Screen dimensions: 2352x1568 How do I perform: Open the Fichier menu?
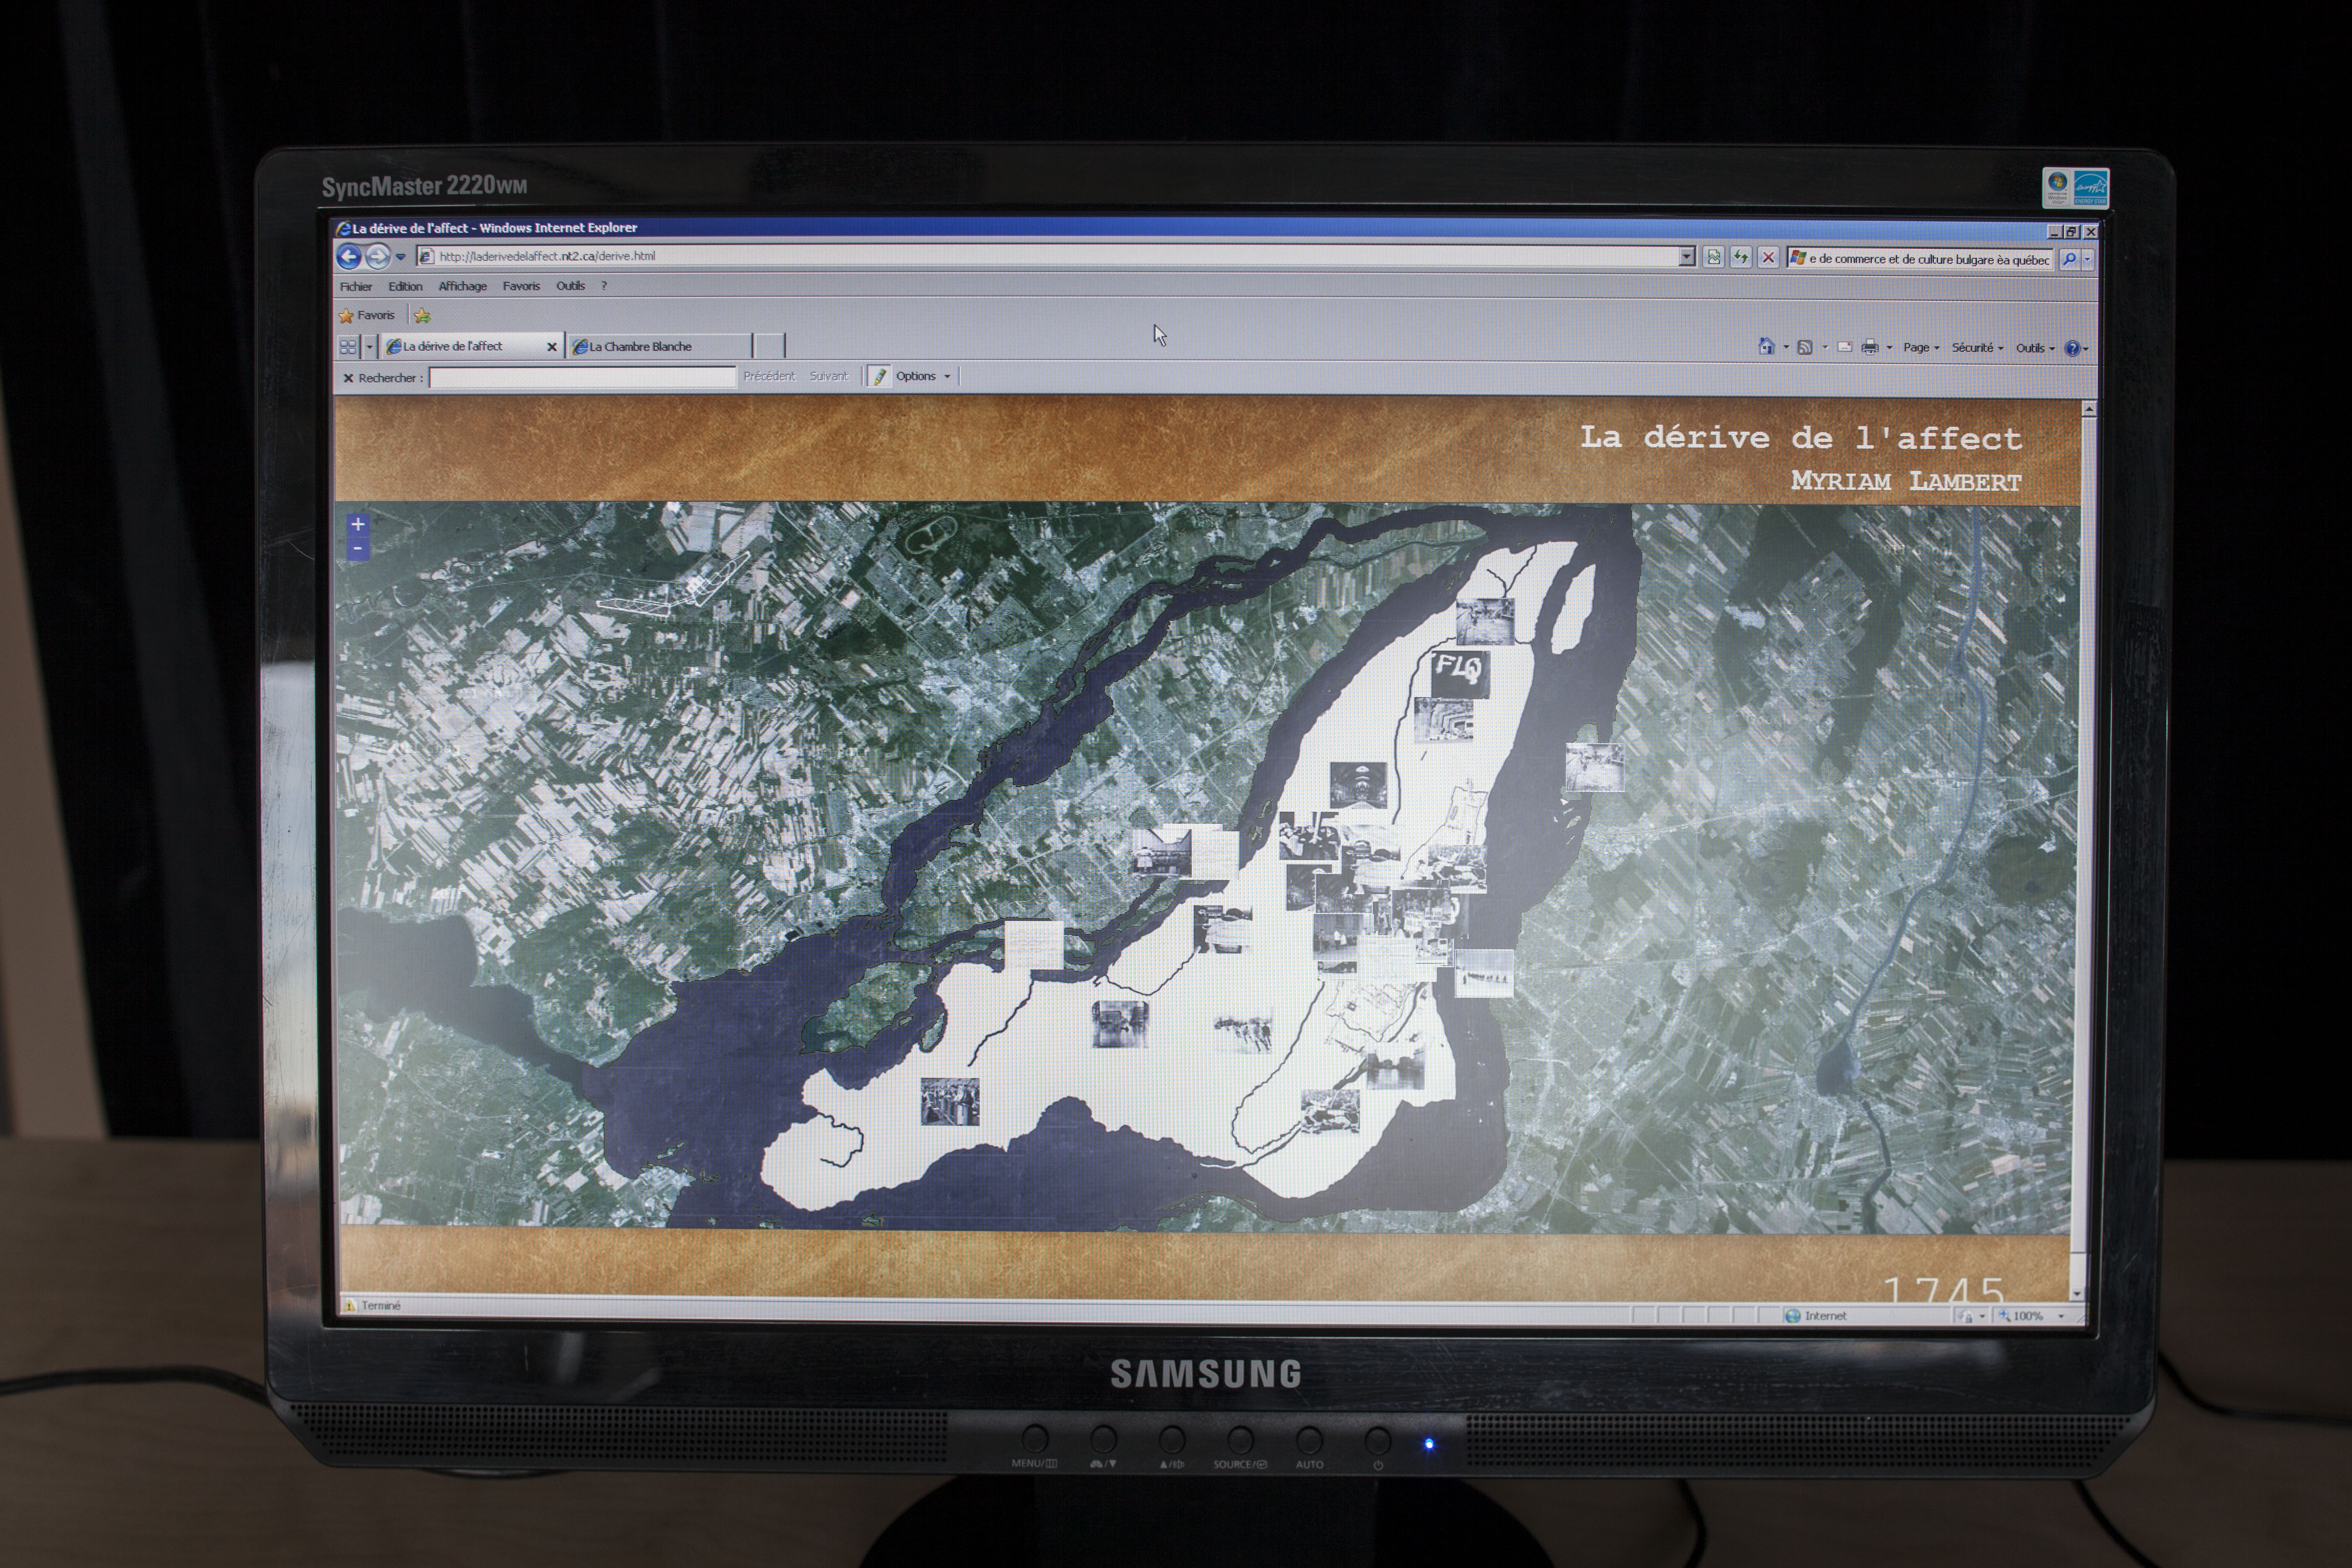coord(355,286)
